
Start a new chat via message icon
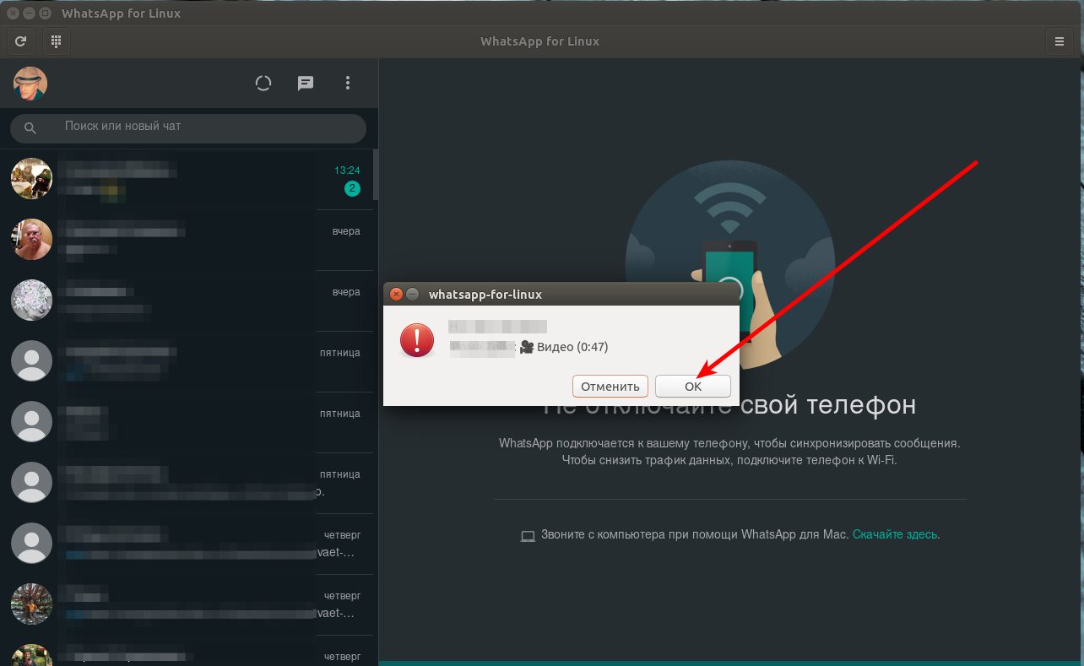(x=306, y=84)
